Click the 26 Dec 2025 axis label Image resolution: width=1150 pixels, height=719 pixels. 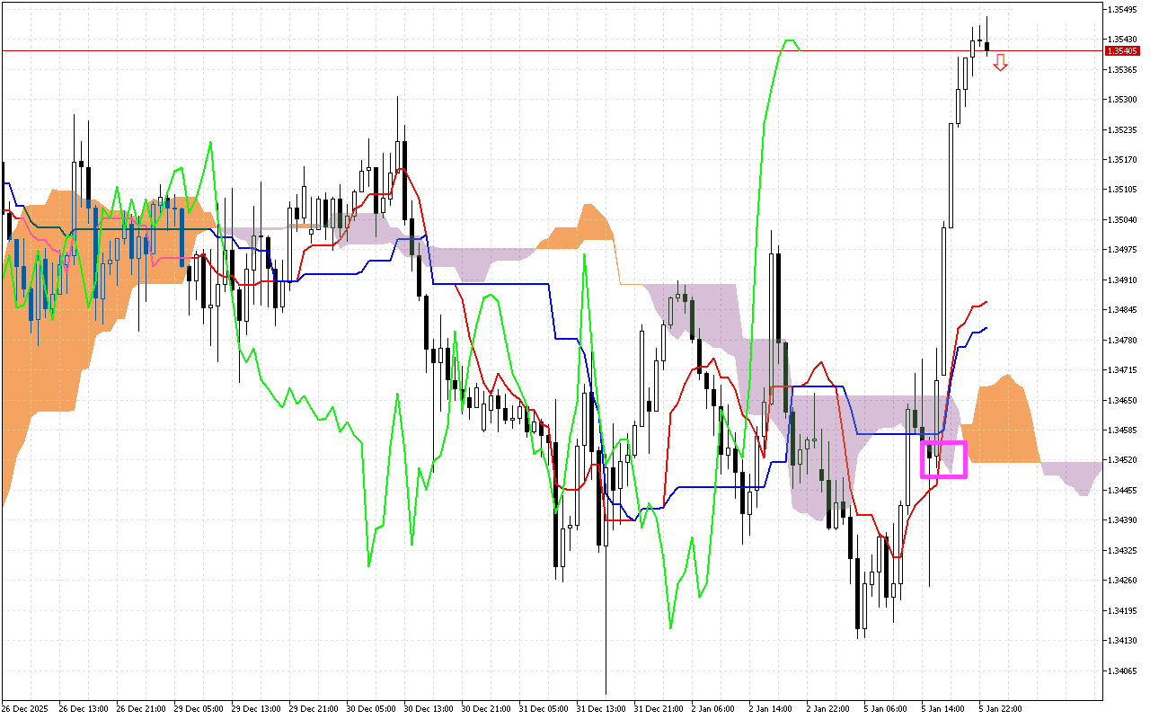tap(24, 707)
